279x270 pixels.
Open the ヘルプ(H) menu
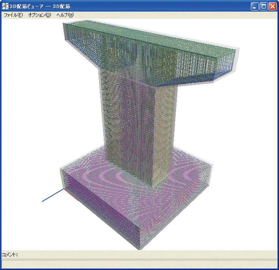point(65,15)
